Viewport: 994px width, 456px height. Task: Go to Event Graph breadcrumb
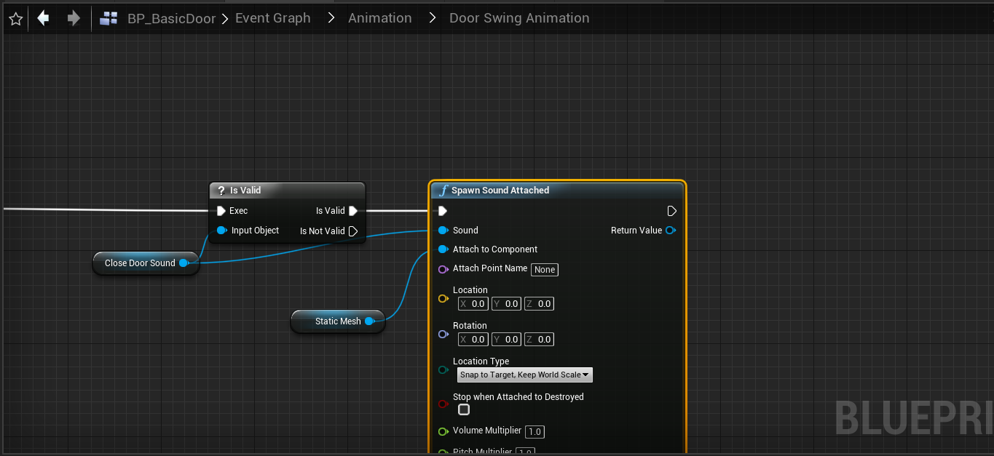pyautogui.click(x=272, y=18)
